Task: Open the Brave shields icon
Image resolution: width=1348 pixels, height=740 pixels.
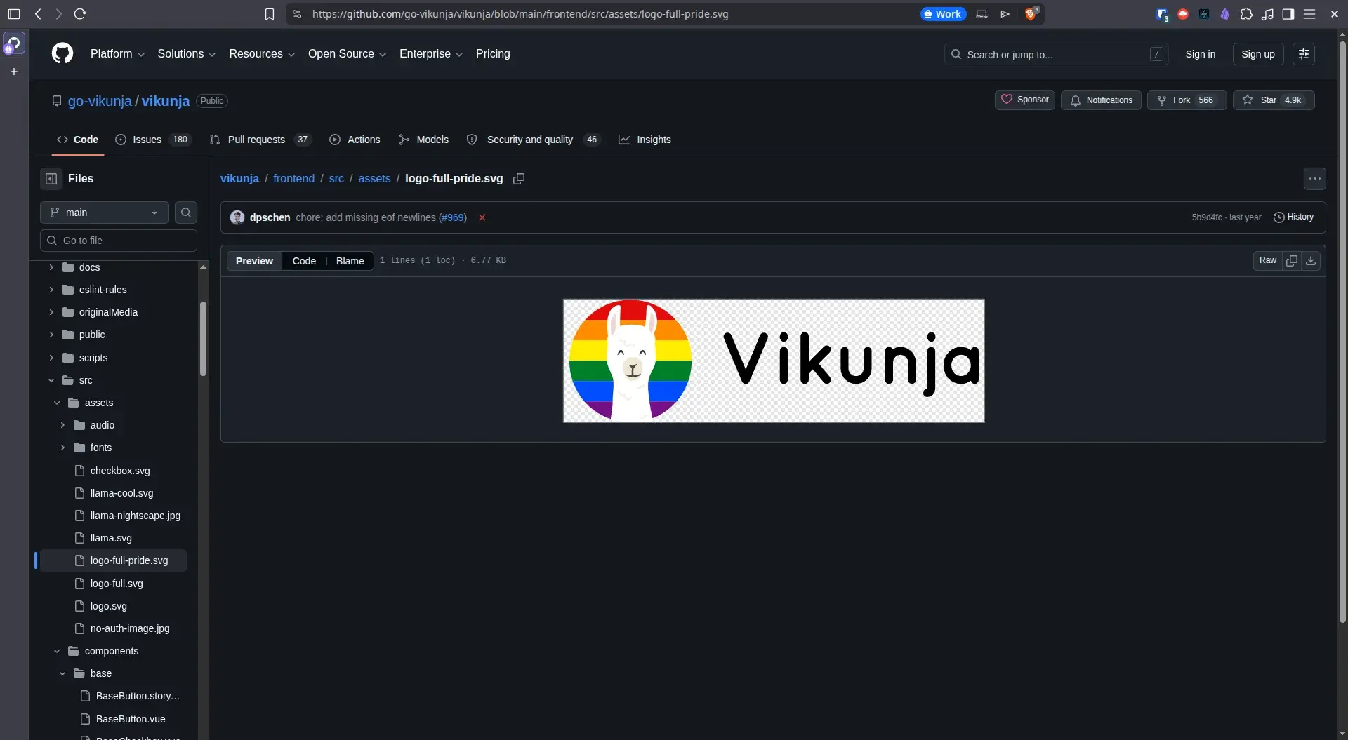Action: (1031, 14)
